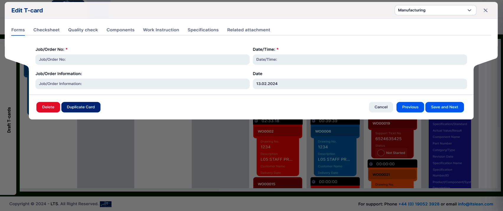This screenshot has height=211, width=503.
Task: Click the LTS logo in footer
Action: (106, 204)
